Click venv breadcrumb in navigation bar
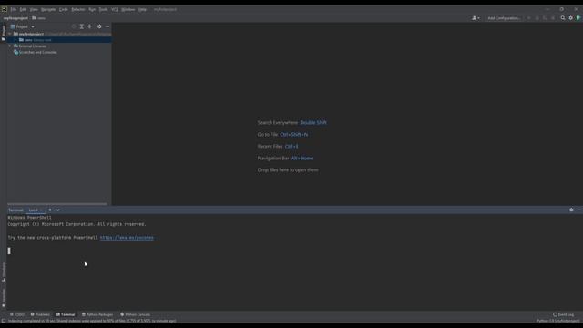 (38, 18)
